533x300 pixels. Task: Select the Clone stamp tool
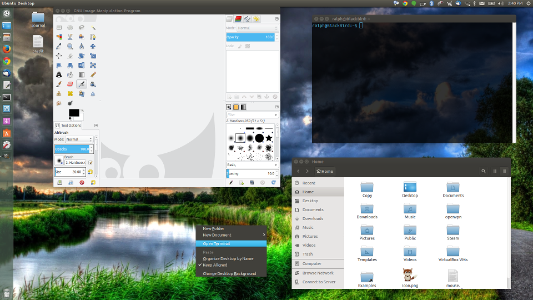click(59, 93)
